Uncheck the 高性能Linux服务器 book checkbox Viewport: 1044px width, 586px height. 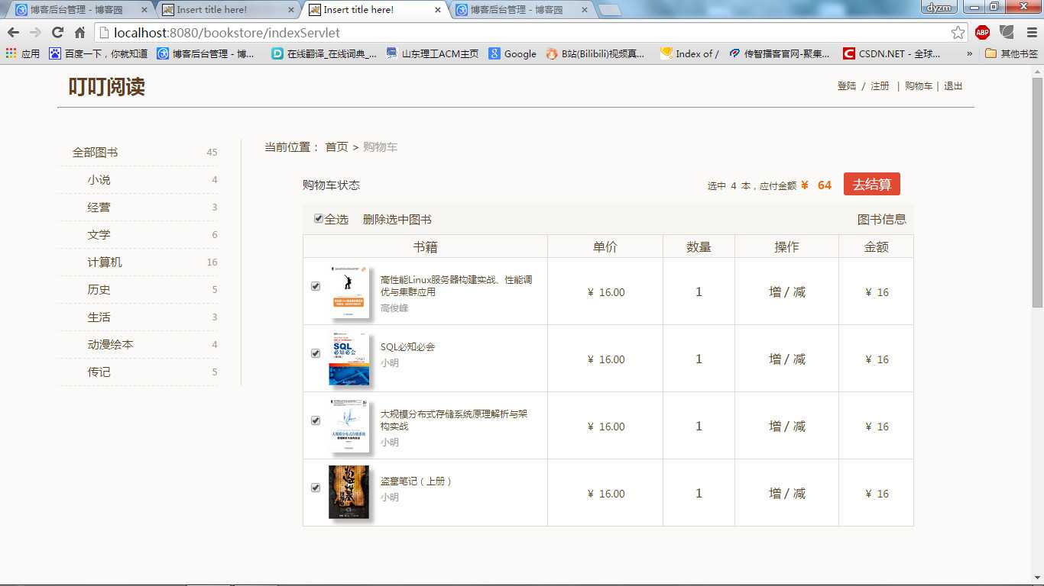pyautogui.click(x=316, y=286)
